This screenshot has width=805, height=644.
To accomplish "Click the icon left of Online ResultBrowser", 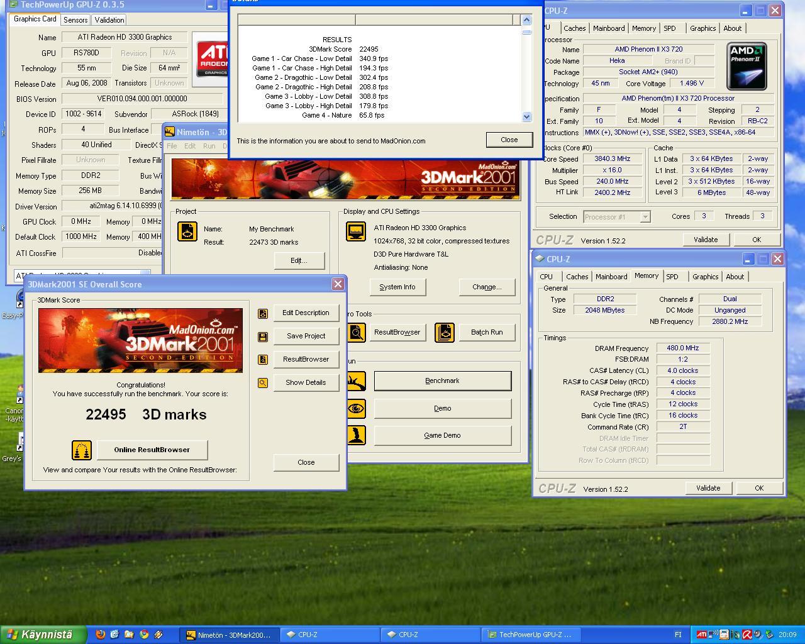I will [82, 450].
